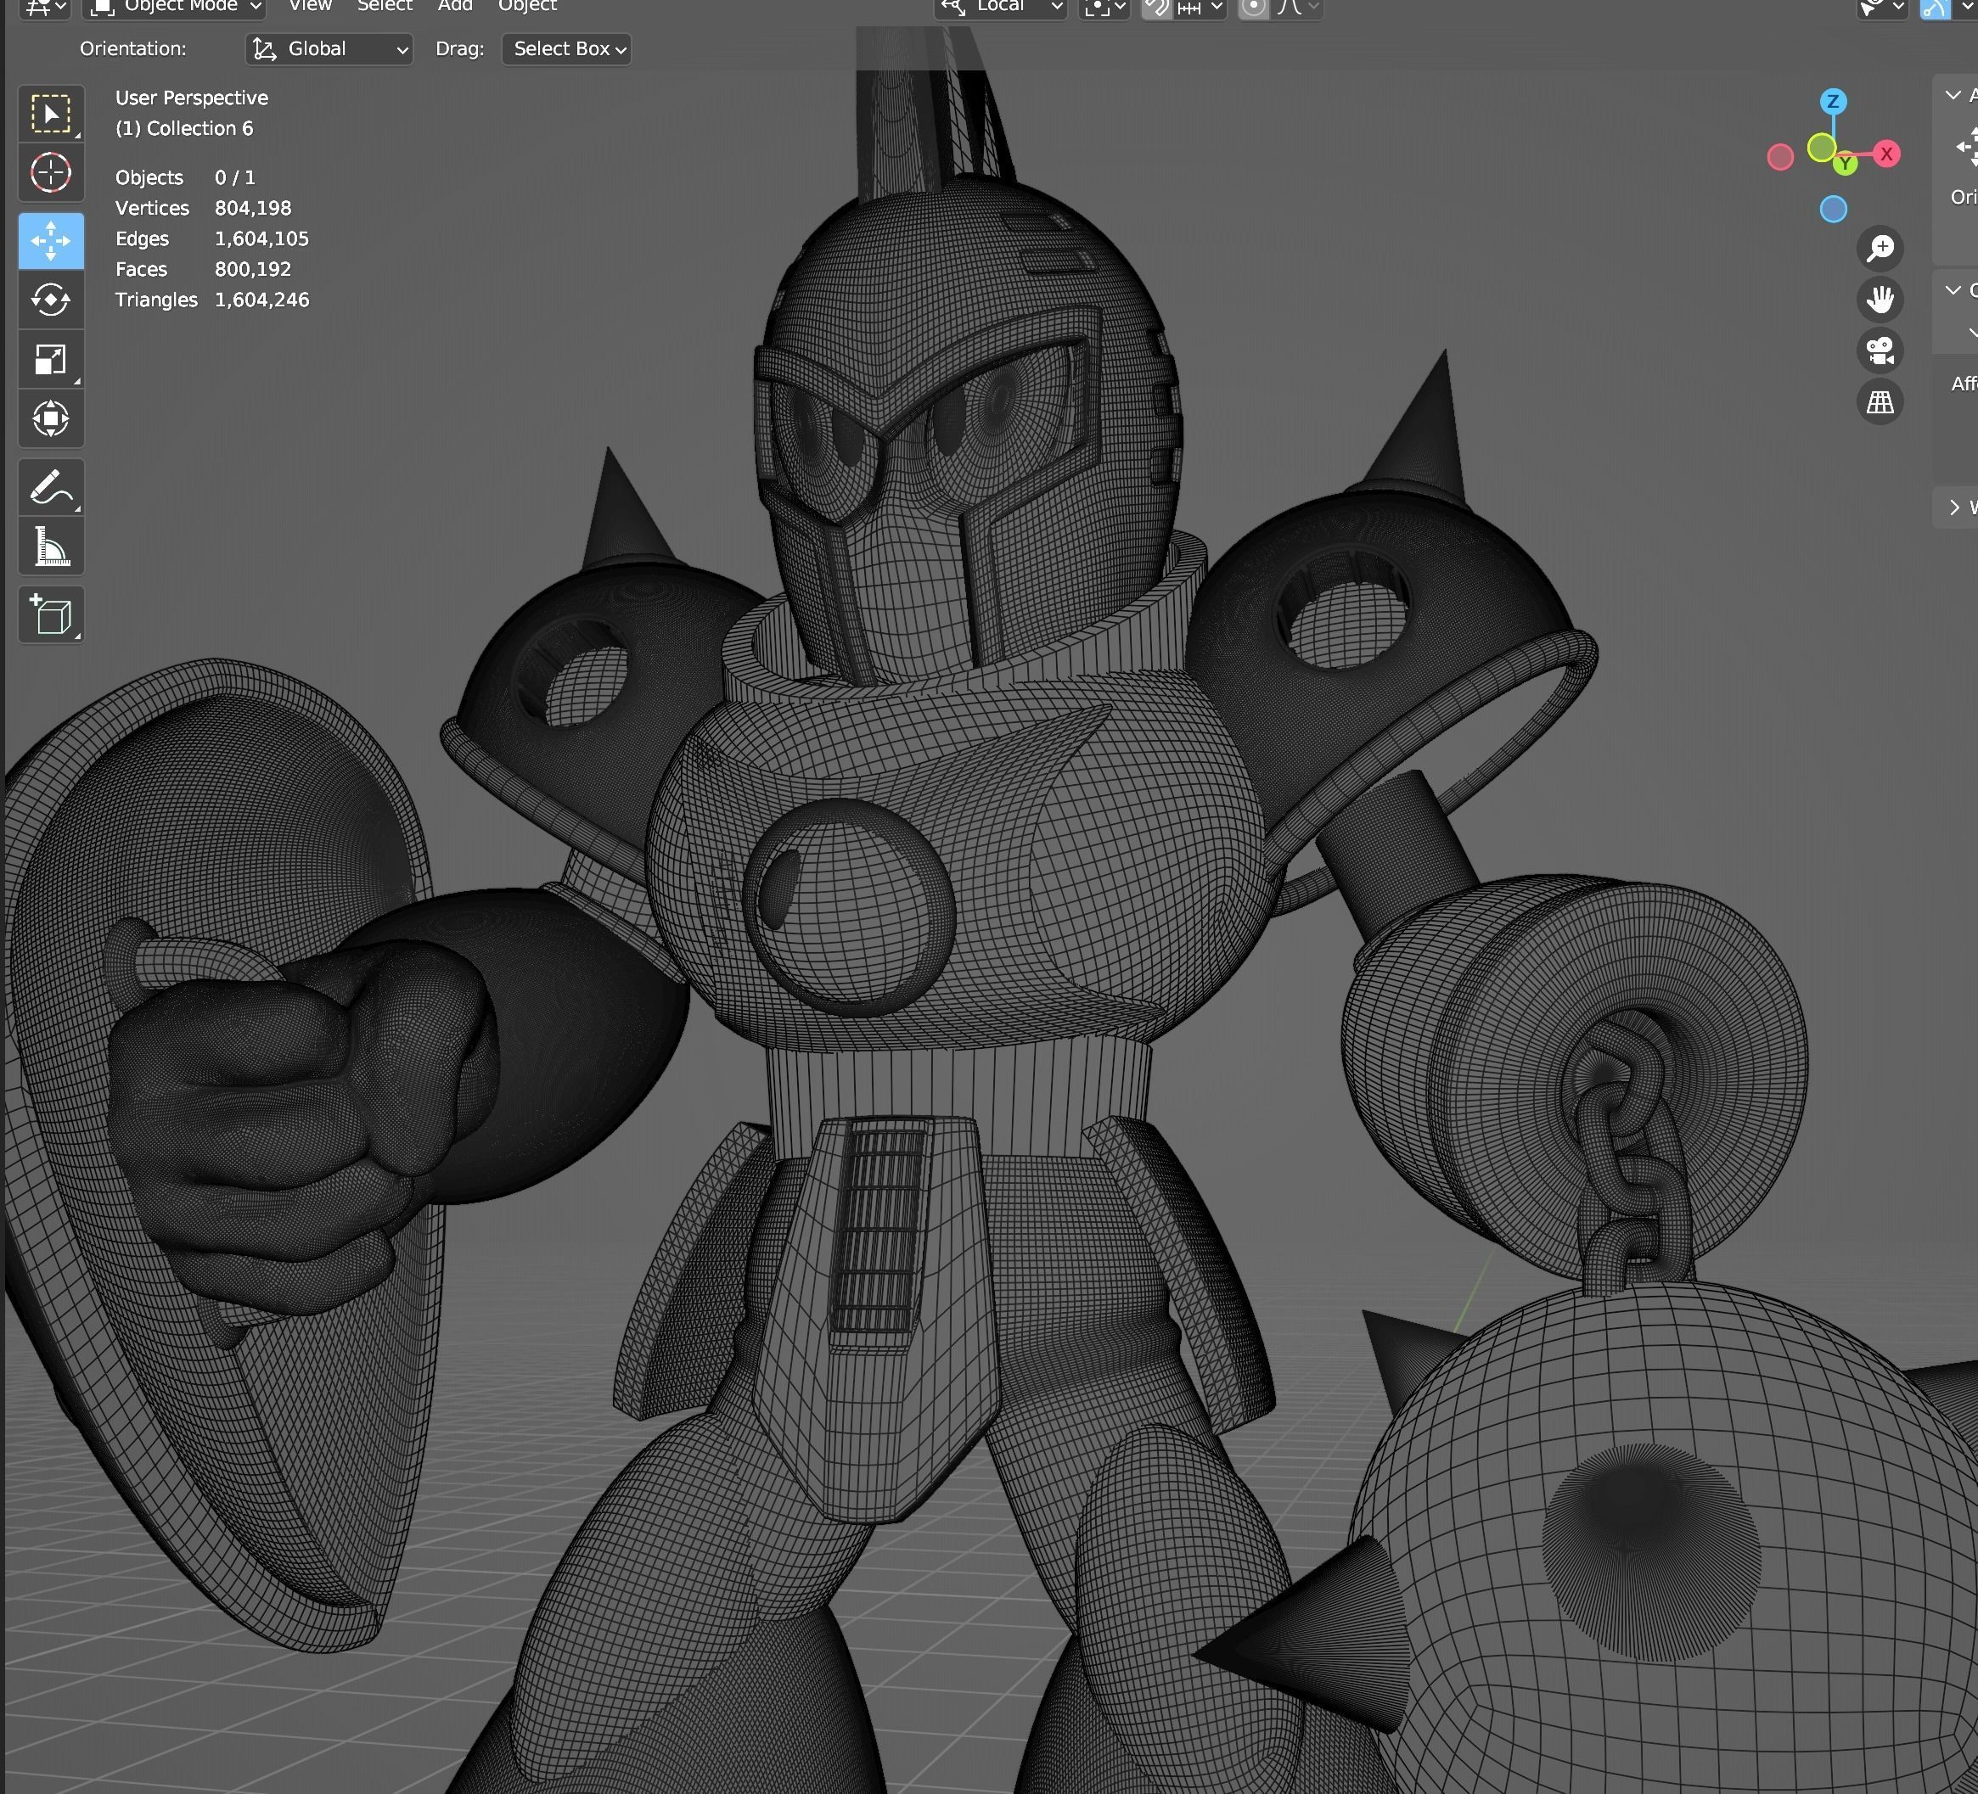The image size is (1978, 1794).
Task: Click the 'User Perspective' overlay text
Action: (x=191, y=98)
